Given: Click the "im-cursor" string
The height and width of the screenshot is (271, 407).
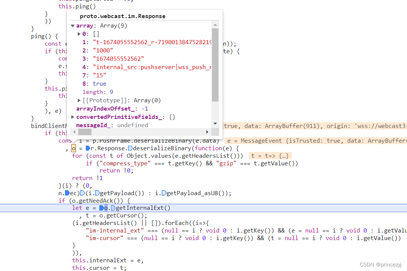Looking at the screenshot, I should click(105, 238).
